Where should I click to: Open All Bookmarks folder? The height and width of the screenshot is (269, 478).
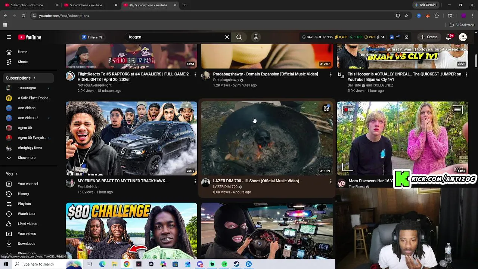(462, 25)
